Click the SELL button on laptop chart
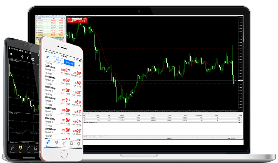Image resolution: width=278 pixels, height=163 pixels. (x=69, y=19)
